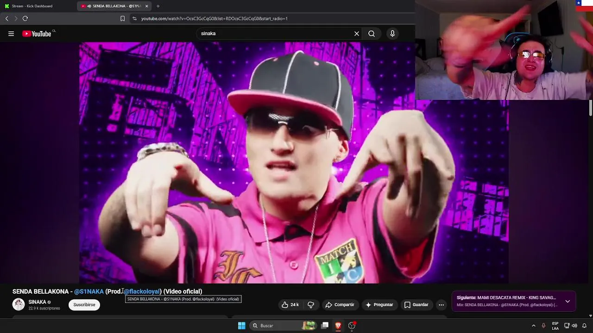The image size is (593, 333).
Task: Subscribe with the Suscribirse button
Action: pos(84,305)
